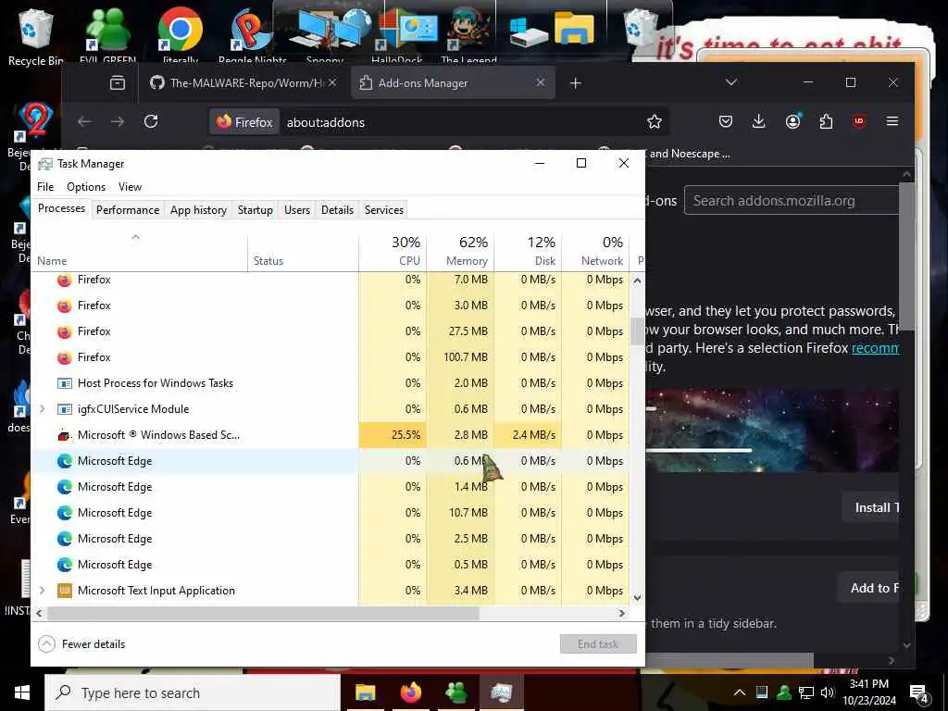Open green people app in taskbar
Image resolution: width=948 pixels, height=711 pixels.
coord(455,692)
